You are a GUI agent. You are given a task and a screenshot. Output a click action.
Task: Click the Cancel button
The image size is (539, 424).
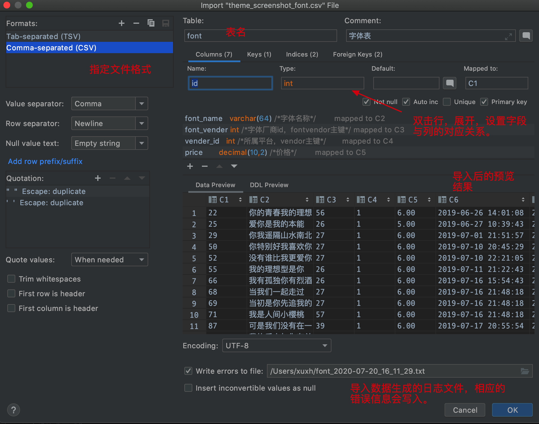(465, 410)
